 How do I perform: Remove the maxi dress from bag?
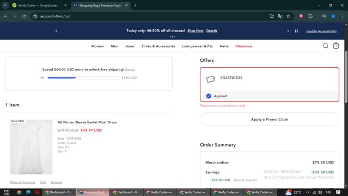57,182
